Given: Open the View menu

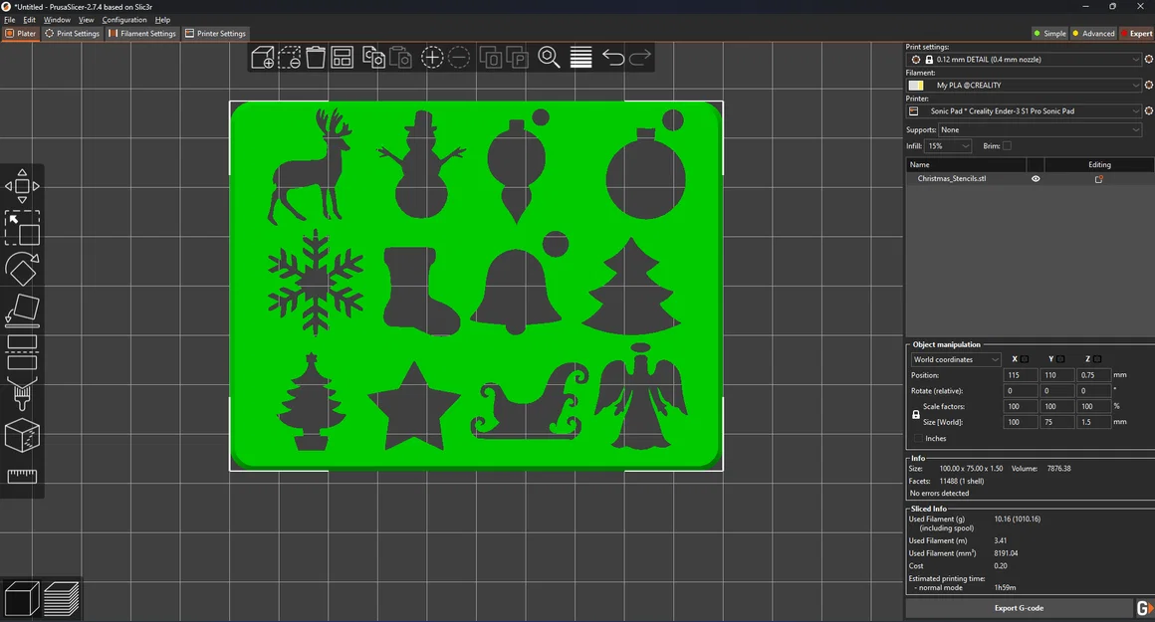Looking at the screenshot, I should (87, 20).
